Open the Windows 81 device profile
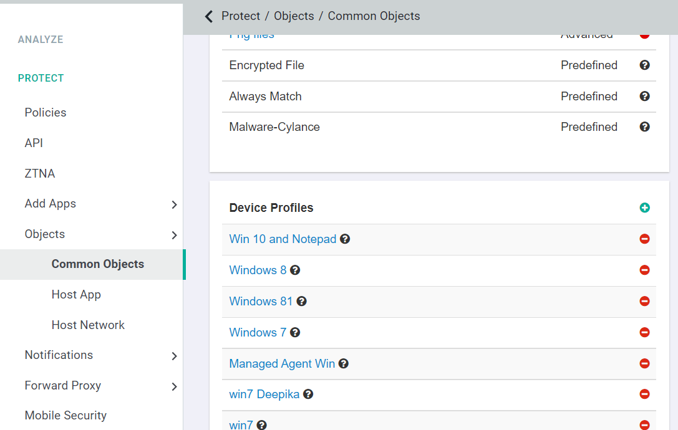Screen dimensions: 678x430 pos(261,301)
